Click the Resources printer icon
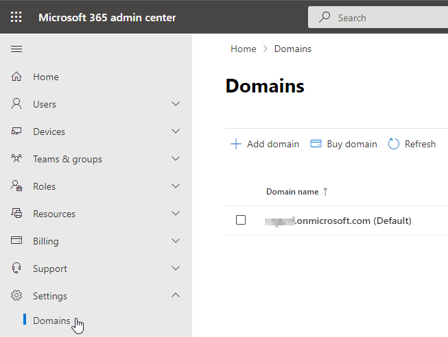Screen dimensions: 448x337 (16, 213)
